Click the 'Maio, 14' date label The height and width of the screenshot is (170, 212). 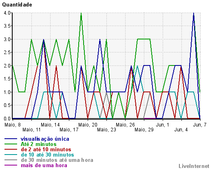point(50,125)
